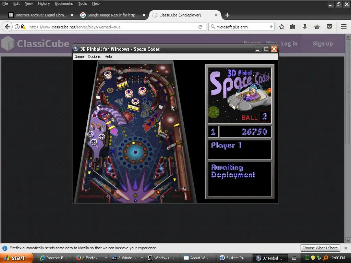This screenshot has width=351, height=263.
Task: Open the Help menu in 3D Pinball
Action: click(108, 57)
